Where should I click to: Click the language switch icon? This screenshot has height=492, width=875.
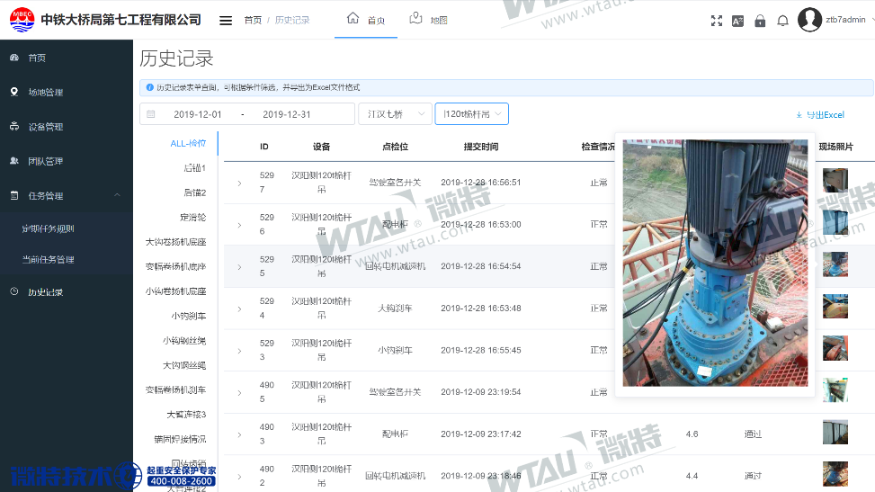[x=737, y=21]
